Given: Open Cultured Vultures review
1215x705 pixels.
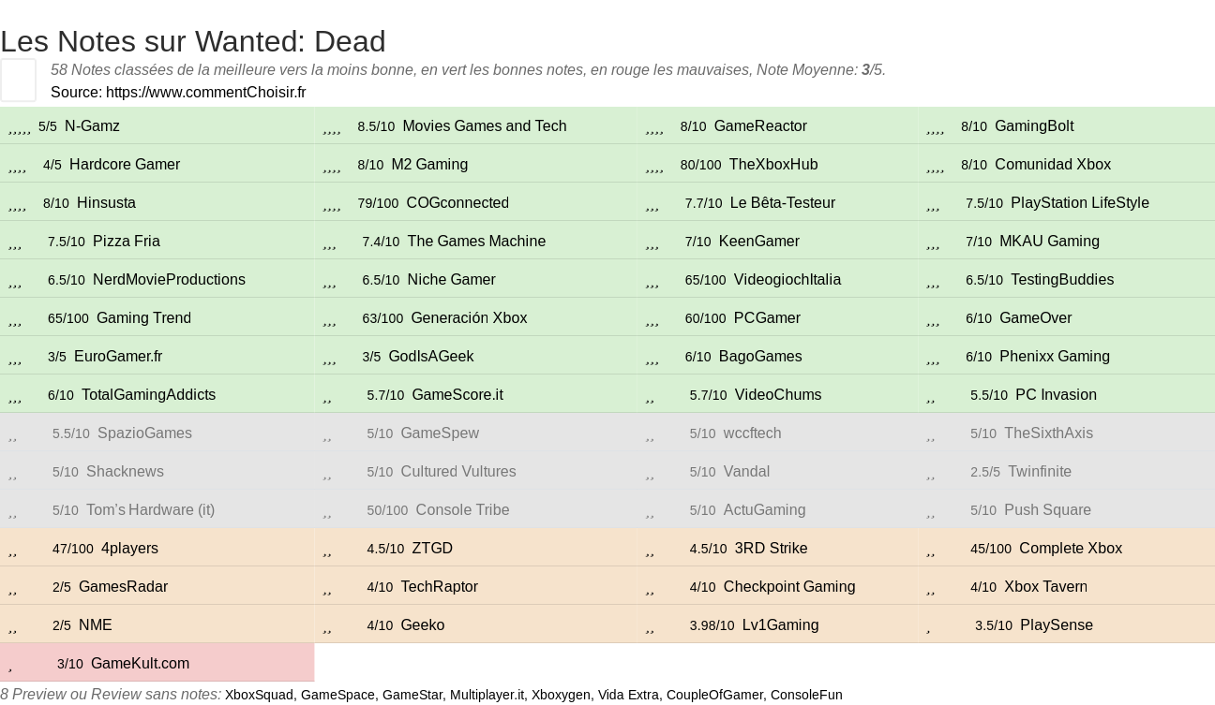Looking at the screenshot, I should coord(458,471).
